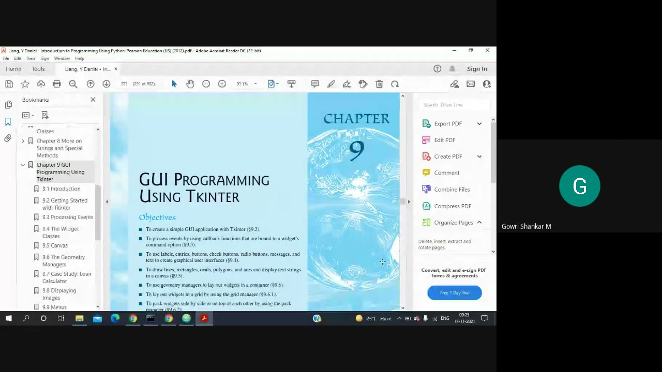Image resolution: width=662 pixels, height=372 pixels.
Task: Collapse the left navigation pane with the arrow
Action: tap(107, 202)
